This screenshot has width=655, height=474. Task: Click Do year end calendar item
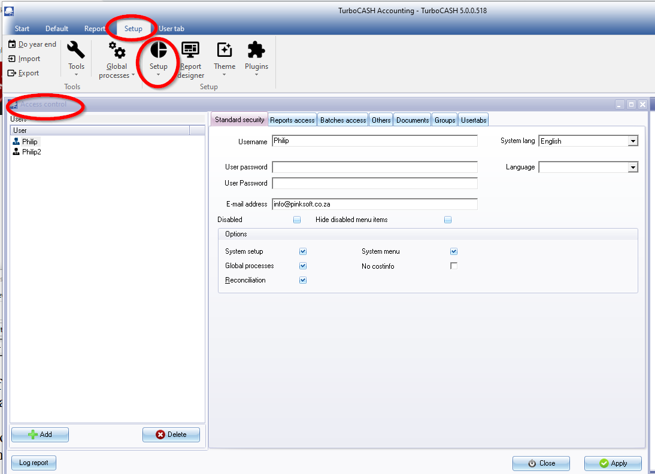[x=32, y=44]
